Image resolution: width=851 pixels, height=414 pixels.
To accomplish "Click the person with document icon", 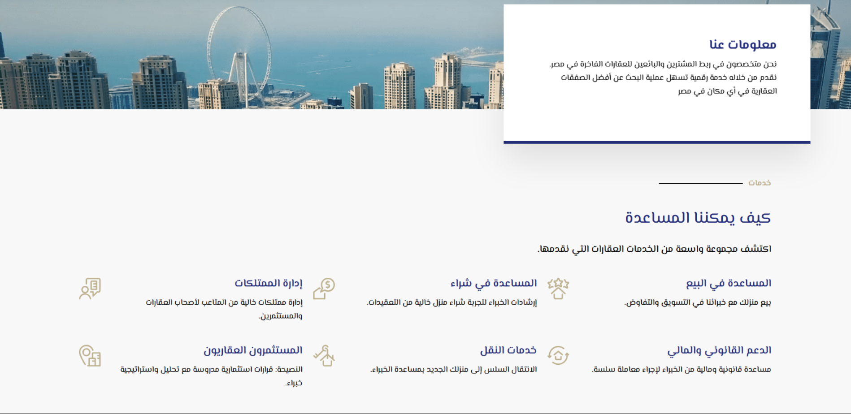I will pos(90,289).
